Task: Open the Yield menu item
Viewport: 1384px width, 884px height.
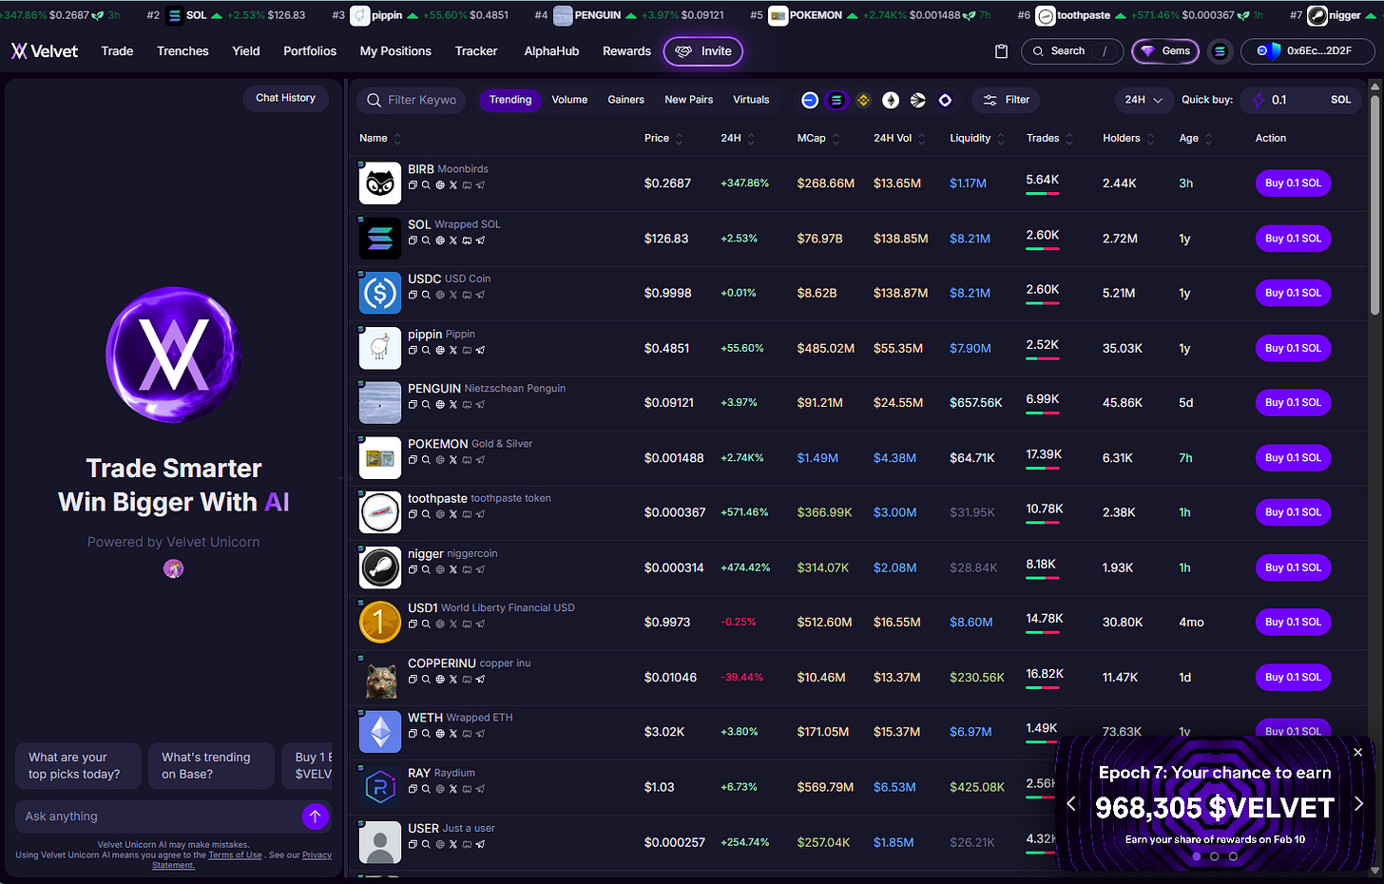Action: click(246, 51)
